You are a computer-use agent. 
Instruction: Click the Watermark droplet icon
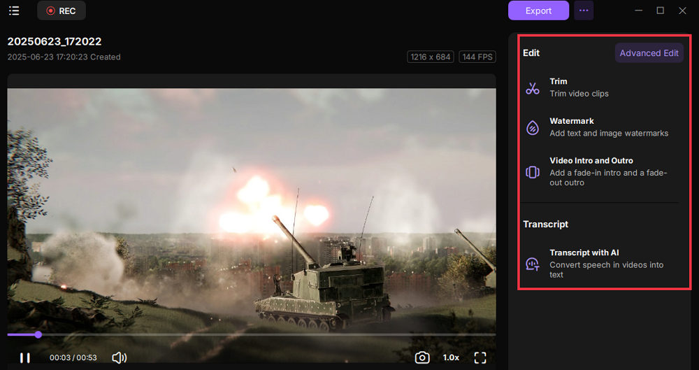pos(532,128)
